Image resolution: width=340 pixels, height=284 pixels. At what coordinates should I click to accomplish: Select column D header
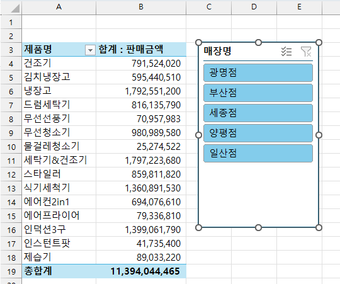click(x=254, y=7)
